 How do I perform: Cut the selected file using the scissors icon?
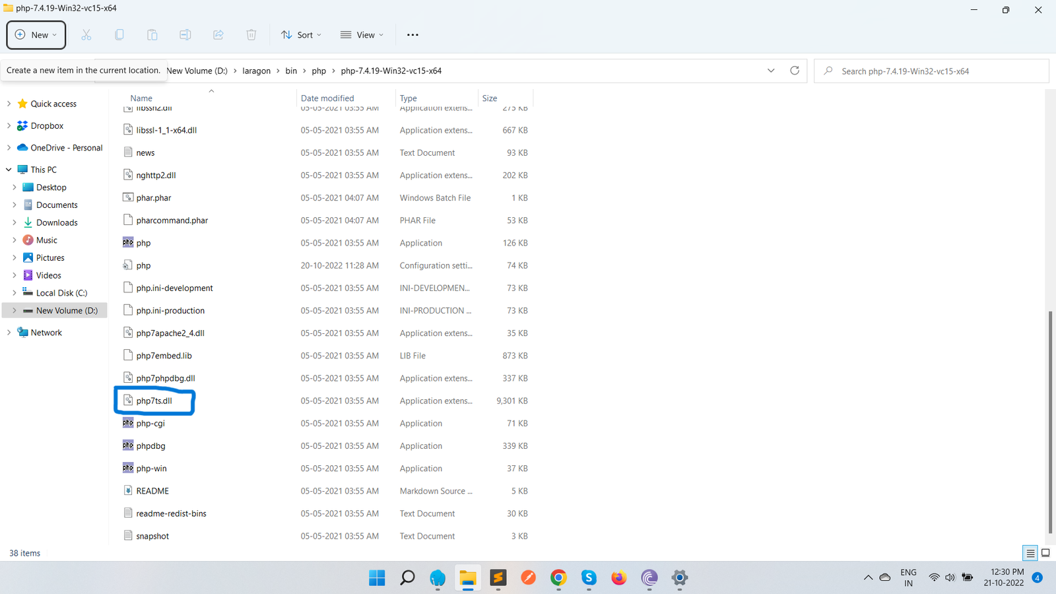click(86, 34)
